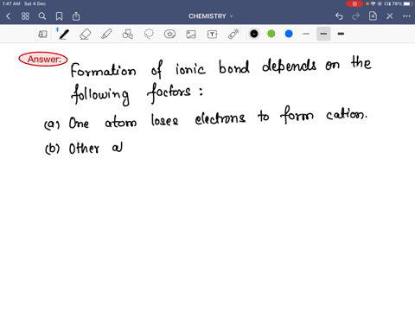Select the thickest stroke width

pos(341,34)
